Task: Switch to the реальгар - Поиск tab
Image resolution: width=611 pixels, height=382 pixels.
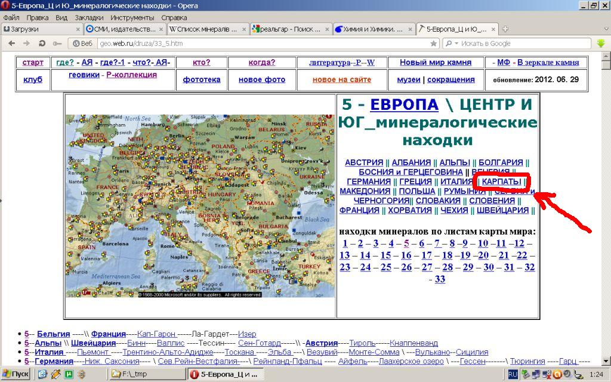Action: tap(285, 29)
